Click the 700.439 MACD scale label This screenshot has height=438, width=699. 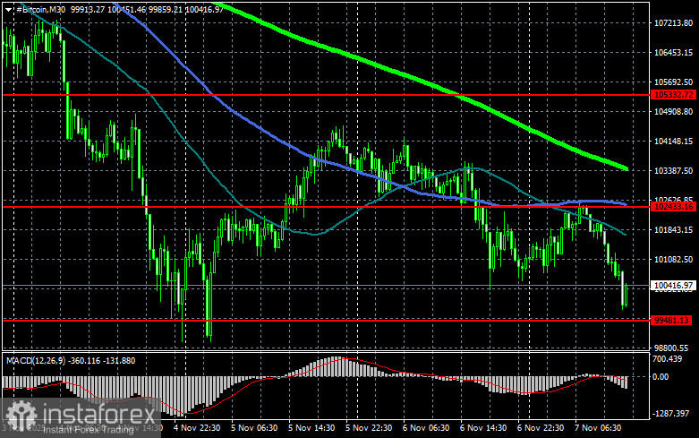[668, 358]
